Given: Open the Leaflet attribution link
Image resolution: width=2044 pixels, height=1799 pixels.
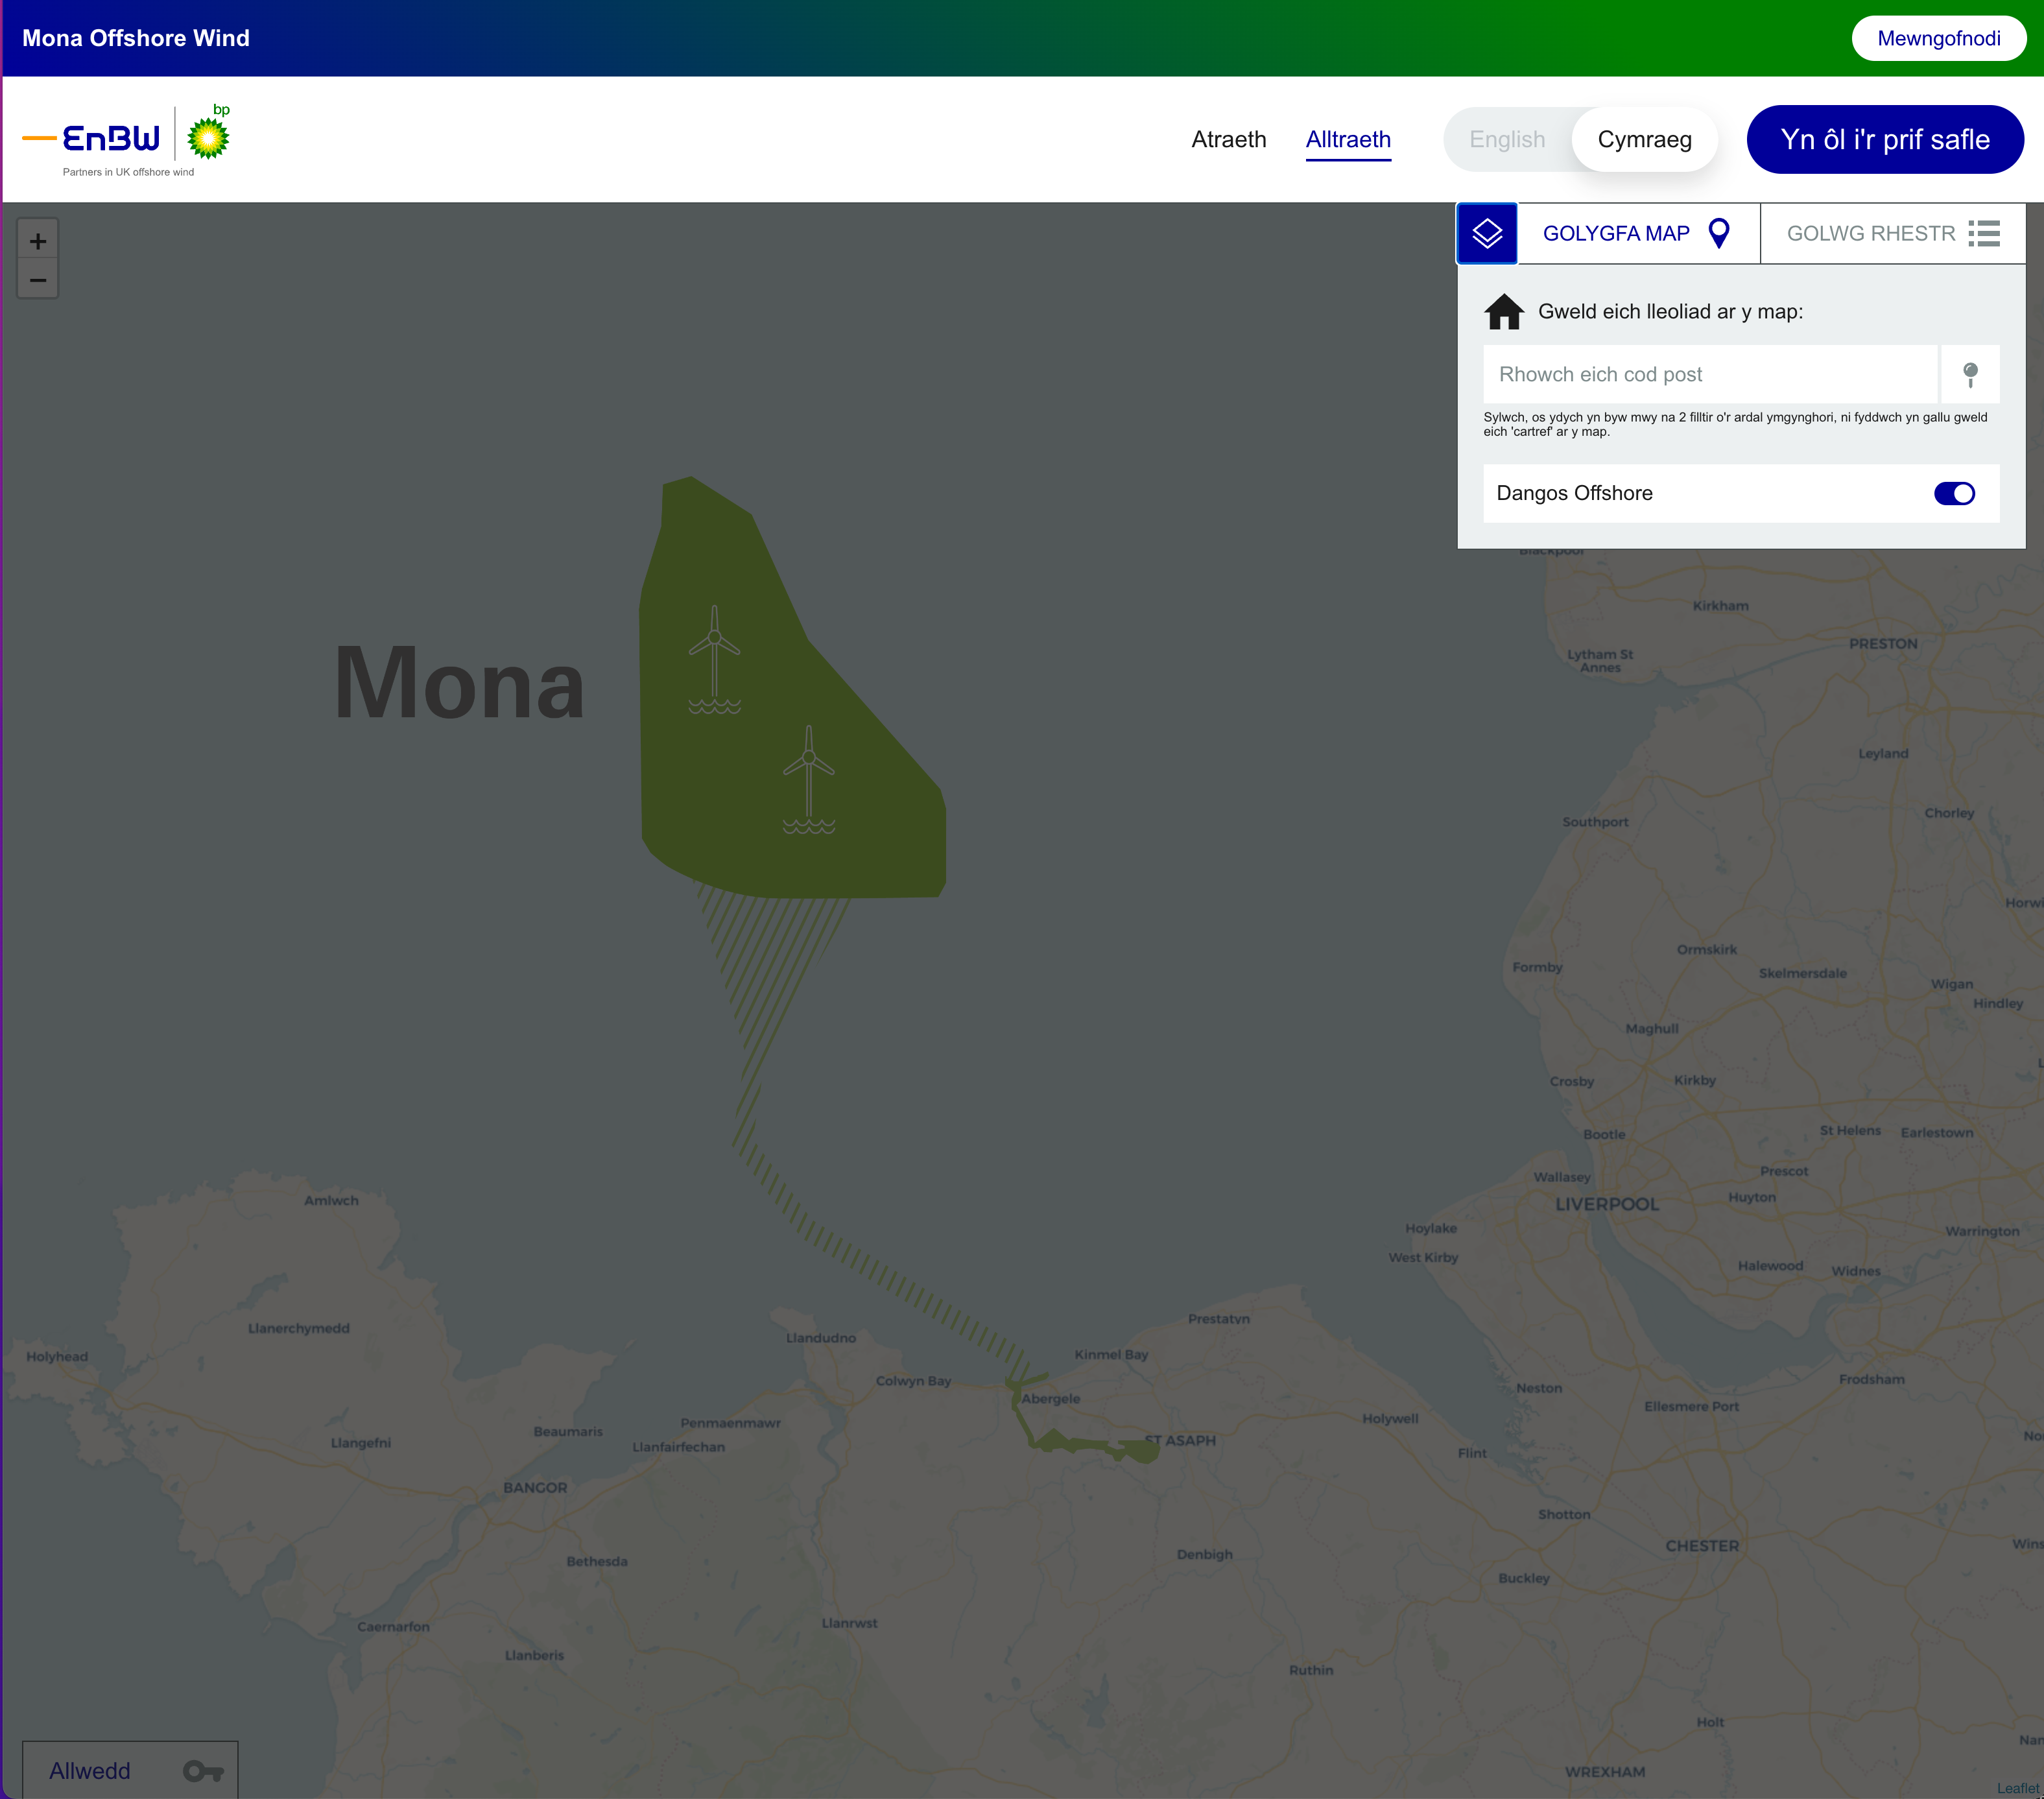Looking at the screenshot, I should tap(2017, 1788).
